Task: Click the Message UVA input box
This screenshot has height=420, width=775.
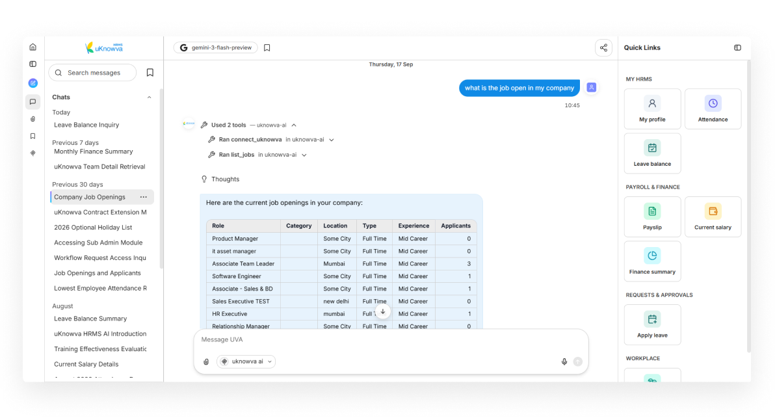Action: (391, 340)
